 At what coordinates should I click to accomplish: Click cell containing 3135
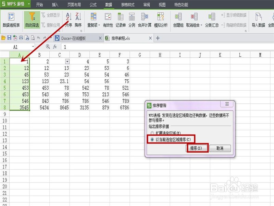(80, 107)
